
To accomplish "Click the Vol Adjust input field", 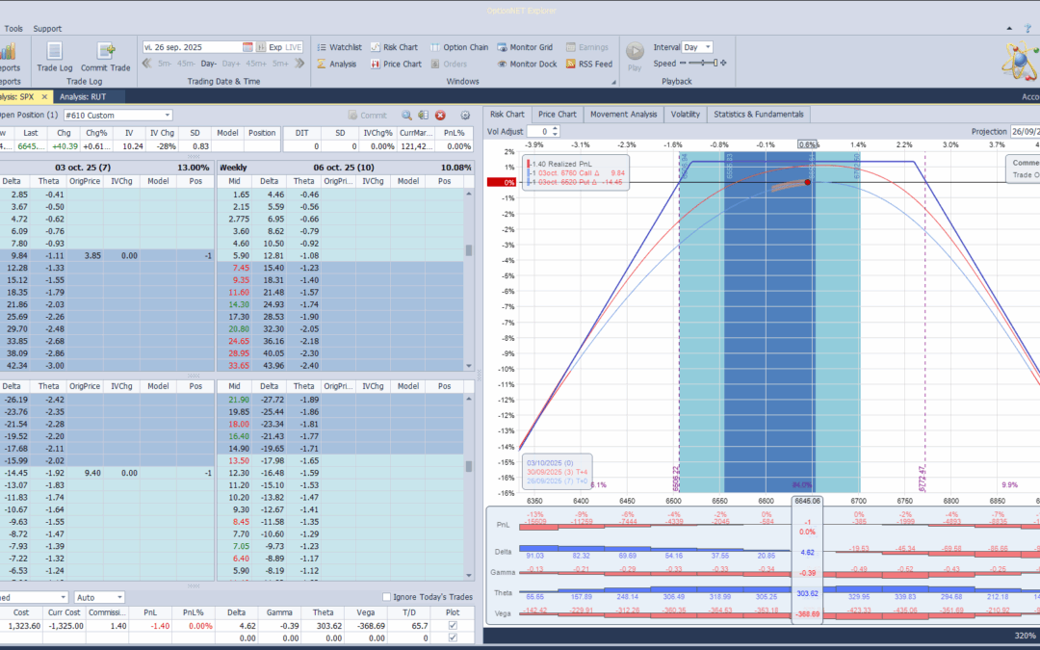I will coord(539,131).
